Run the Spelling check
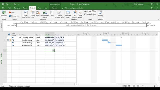The height and width of the screenshot is (90, 160). click(x=100, y=13)
